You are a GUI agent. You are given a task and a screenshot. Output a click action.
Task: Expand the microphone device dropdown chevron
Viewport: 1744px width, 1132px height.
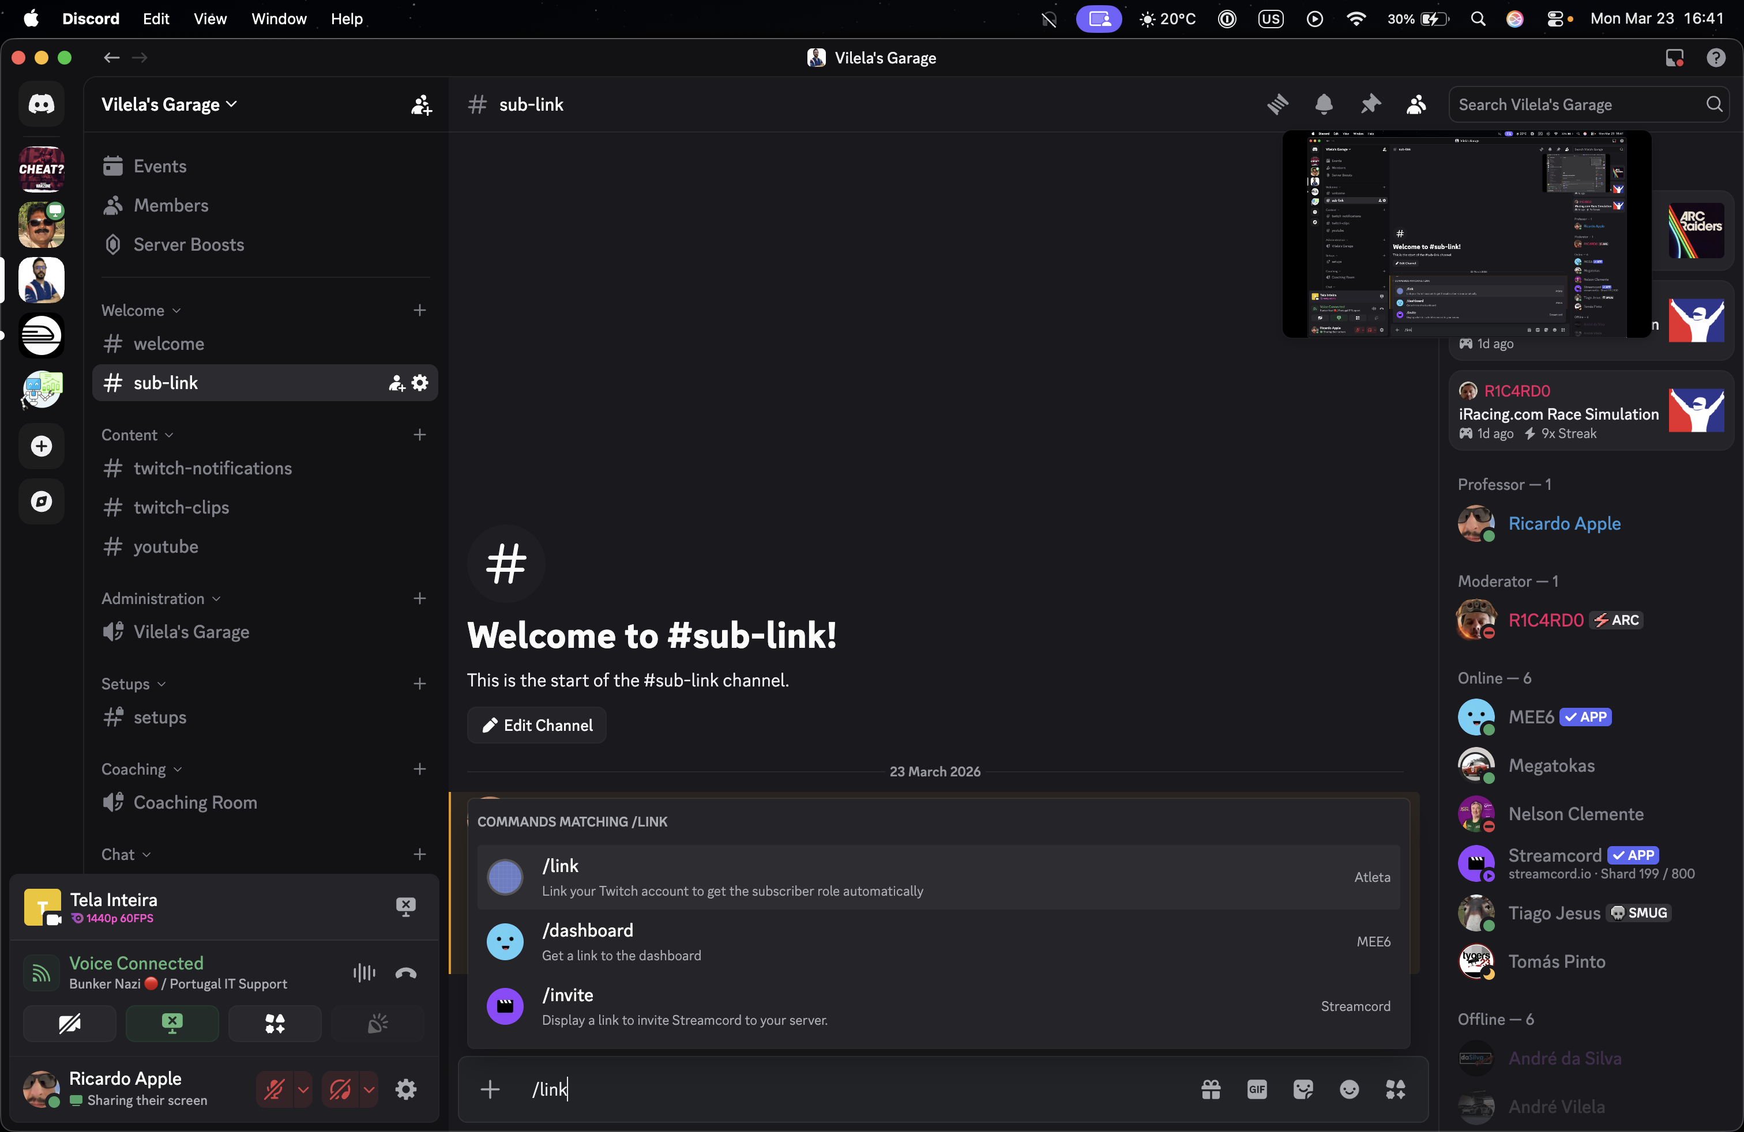coord(303,1089)
